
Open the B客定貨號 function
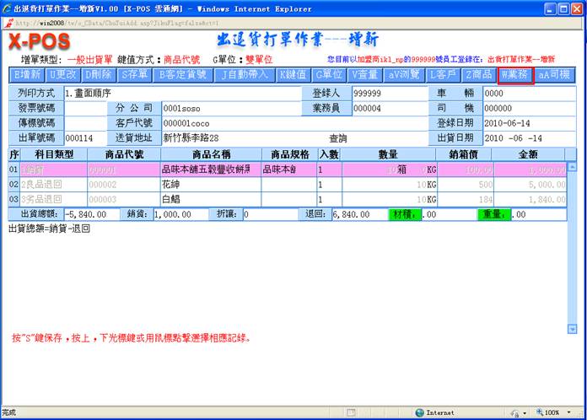[183, 74]
